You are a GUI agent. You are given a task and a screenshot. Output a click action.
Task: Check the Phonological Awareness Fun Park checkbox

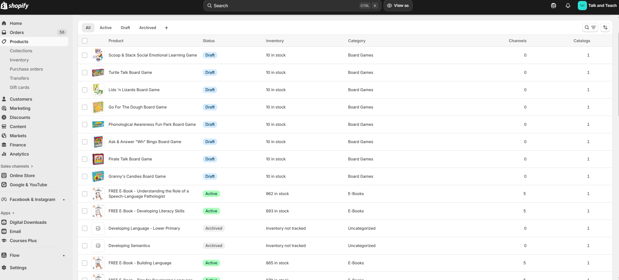pyautogui.click(x=85, y=124)
